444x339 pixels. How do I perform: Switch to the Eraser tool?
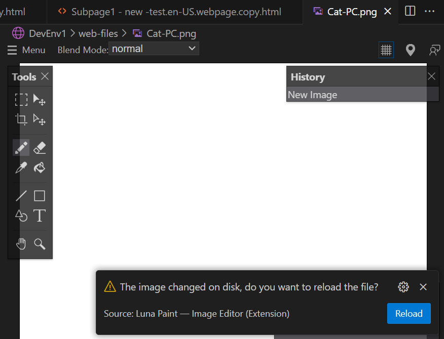(40, 147)
